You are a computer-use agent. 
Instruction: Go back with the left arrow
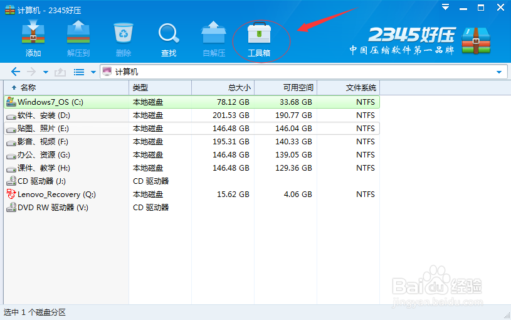coord(16,72)
